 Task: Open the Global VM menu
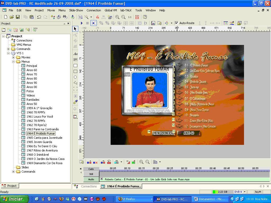click(111, 10)
